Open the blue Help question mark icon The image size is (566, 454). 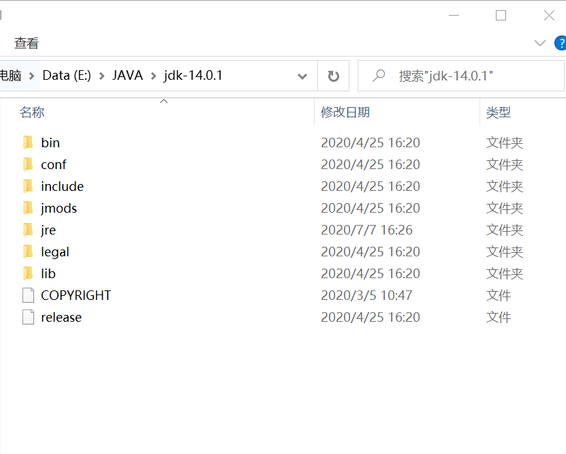point(560,43)
